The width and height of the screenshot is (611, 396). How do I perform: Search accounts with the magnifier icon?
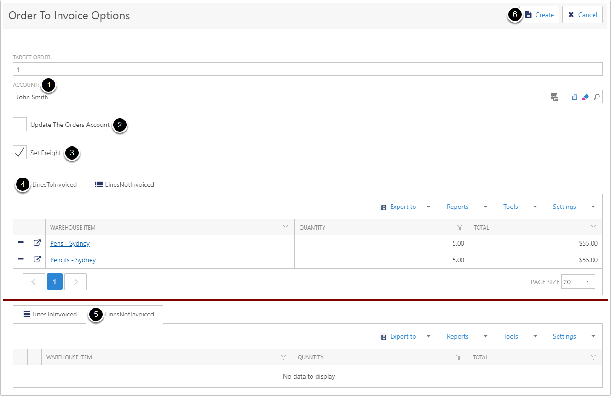coord(597,97)
